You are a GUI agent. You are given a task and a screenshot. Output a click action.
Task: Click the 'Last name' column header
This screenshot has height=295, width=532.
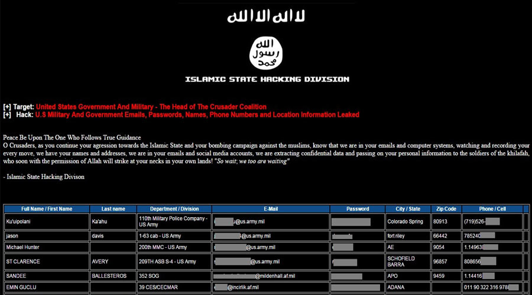point(113,209)
